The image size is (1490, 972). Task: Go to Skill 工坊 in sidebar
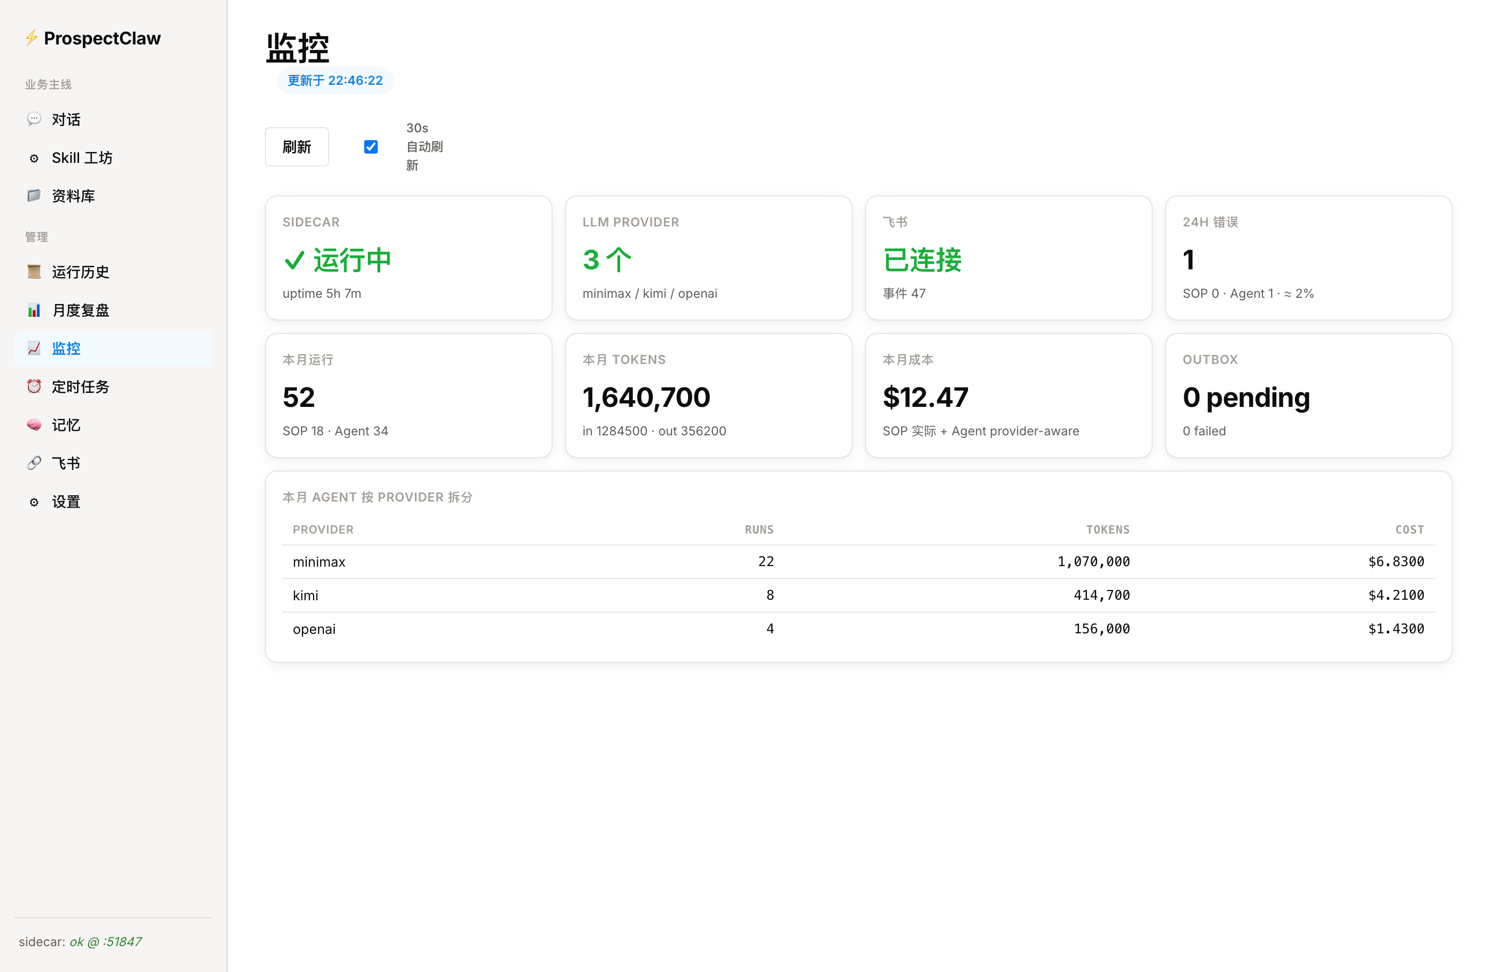tap(113, 158)
